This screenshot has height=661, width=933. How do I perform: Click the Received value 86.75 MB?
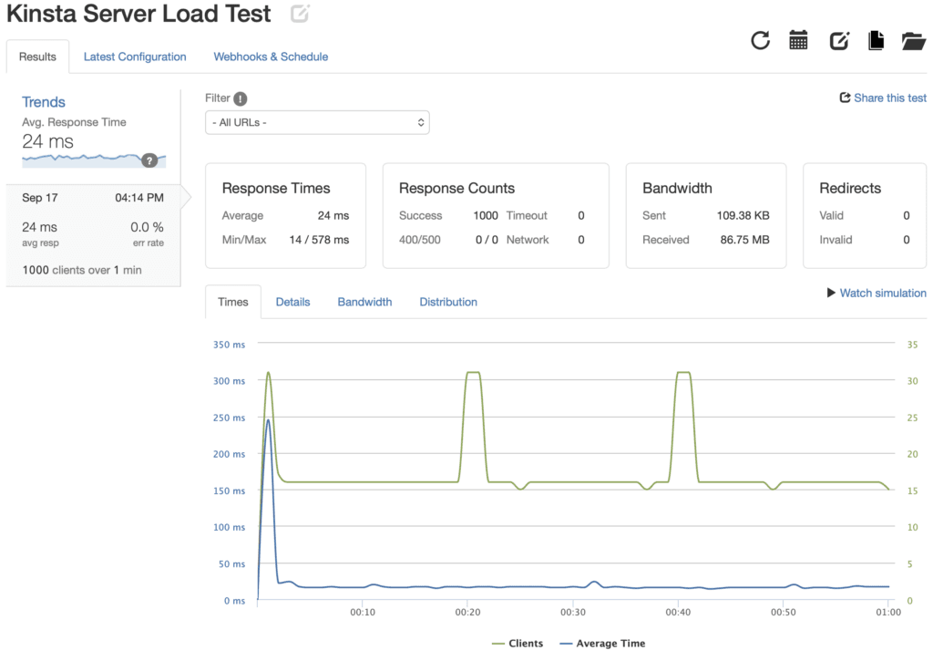pos(744,240)
